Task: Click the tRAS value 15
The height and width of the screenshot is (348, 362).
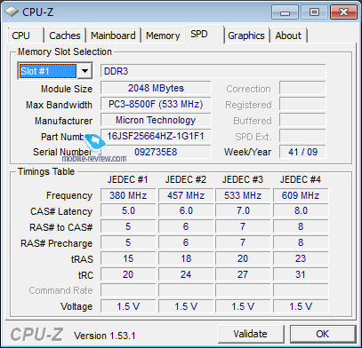Action: [128, 258]
